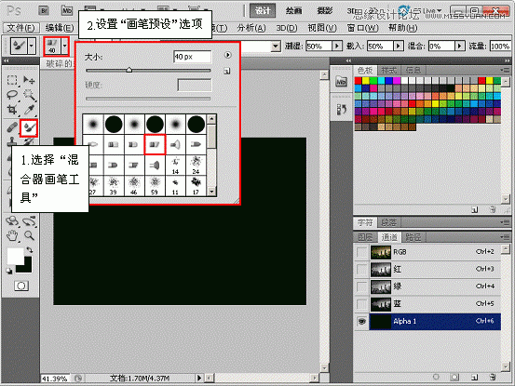Launch Mini Bridge from top Mb icon
This screenshot has height=386, width=515.
coord(67,10)
